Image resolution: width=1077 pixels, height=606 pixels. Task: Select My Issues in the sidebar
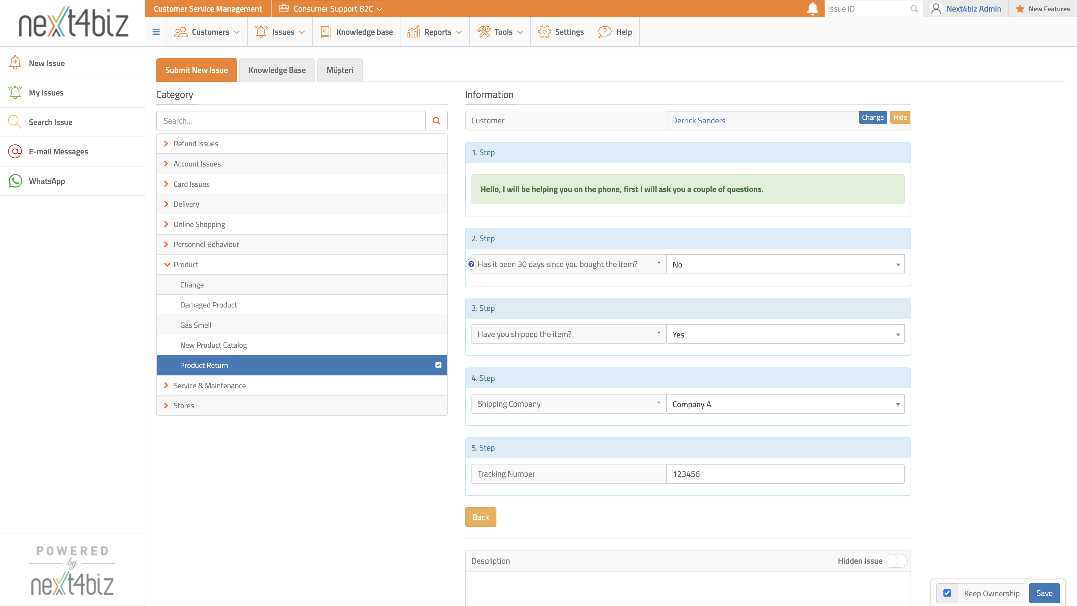pyautogui.click(x=46, y=92)
